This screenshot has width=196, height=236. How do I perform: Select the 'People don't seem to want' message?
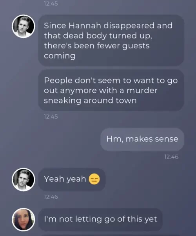coord(111,90)
